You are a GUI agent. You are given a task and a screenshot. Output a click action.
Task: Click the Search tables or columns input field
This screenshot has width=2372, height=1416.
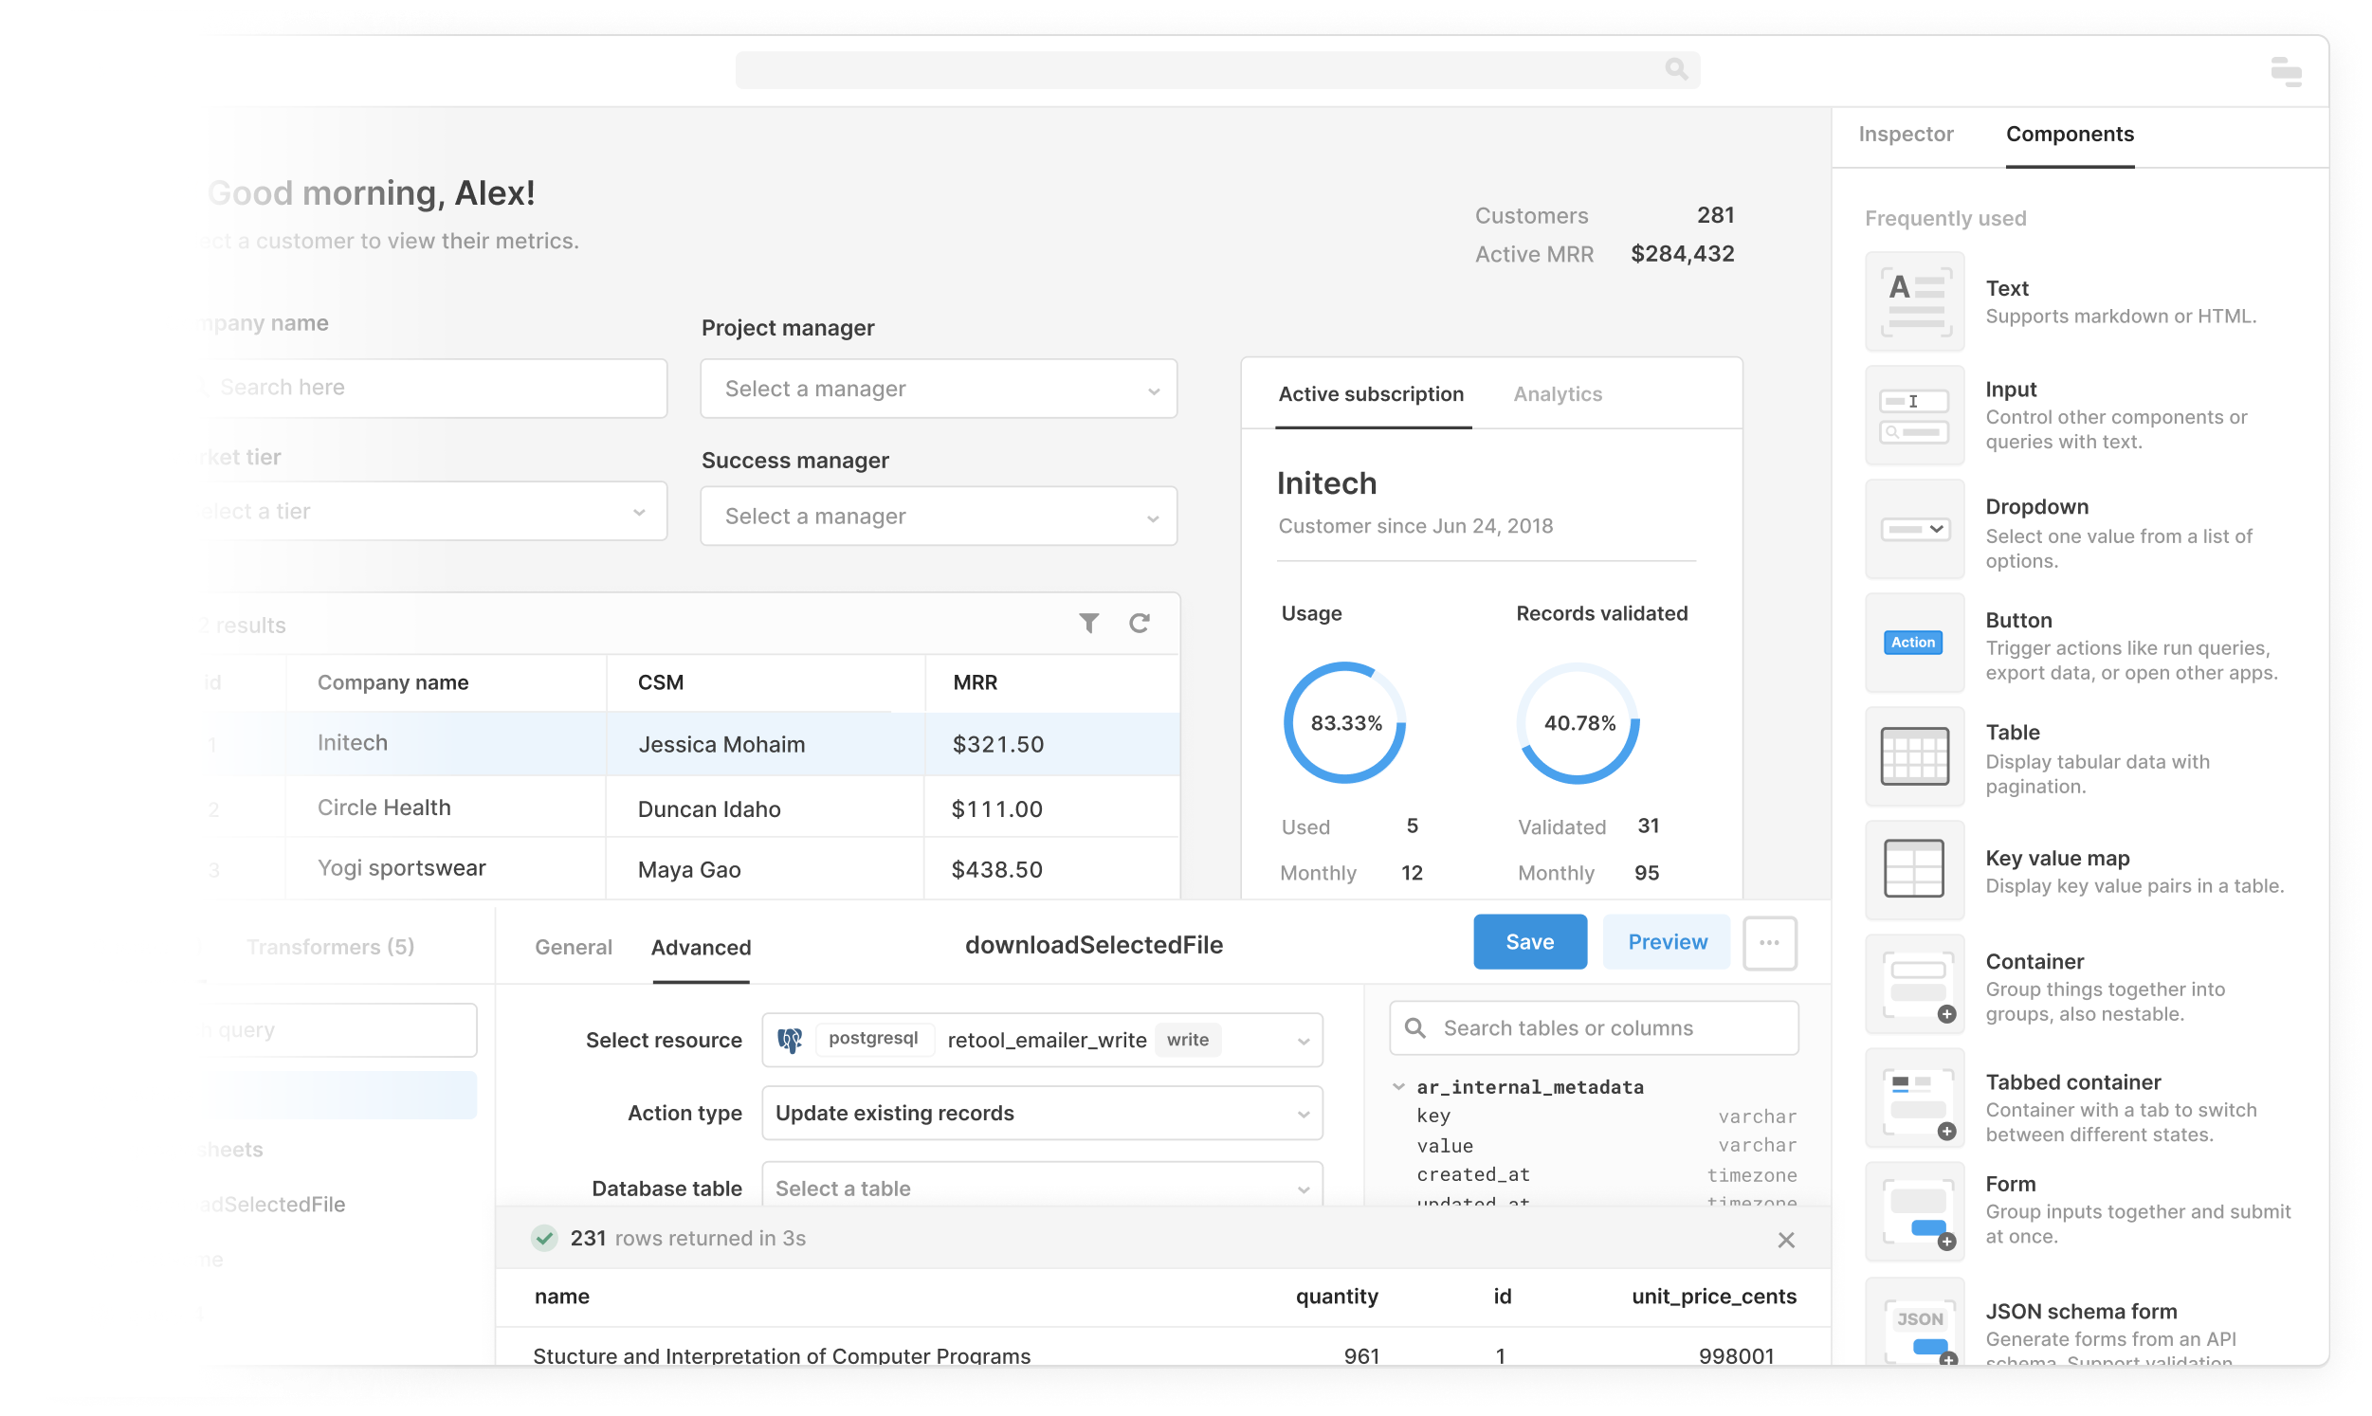point(1598,1026)
